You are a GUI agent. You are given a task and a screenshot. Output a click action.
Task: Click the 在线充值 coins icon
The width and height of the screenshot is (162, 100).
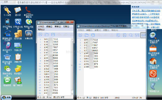[x=18, y=34]
